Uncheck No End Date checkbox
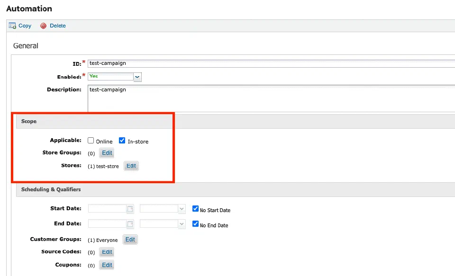 tap(196, 224)
